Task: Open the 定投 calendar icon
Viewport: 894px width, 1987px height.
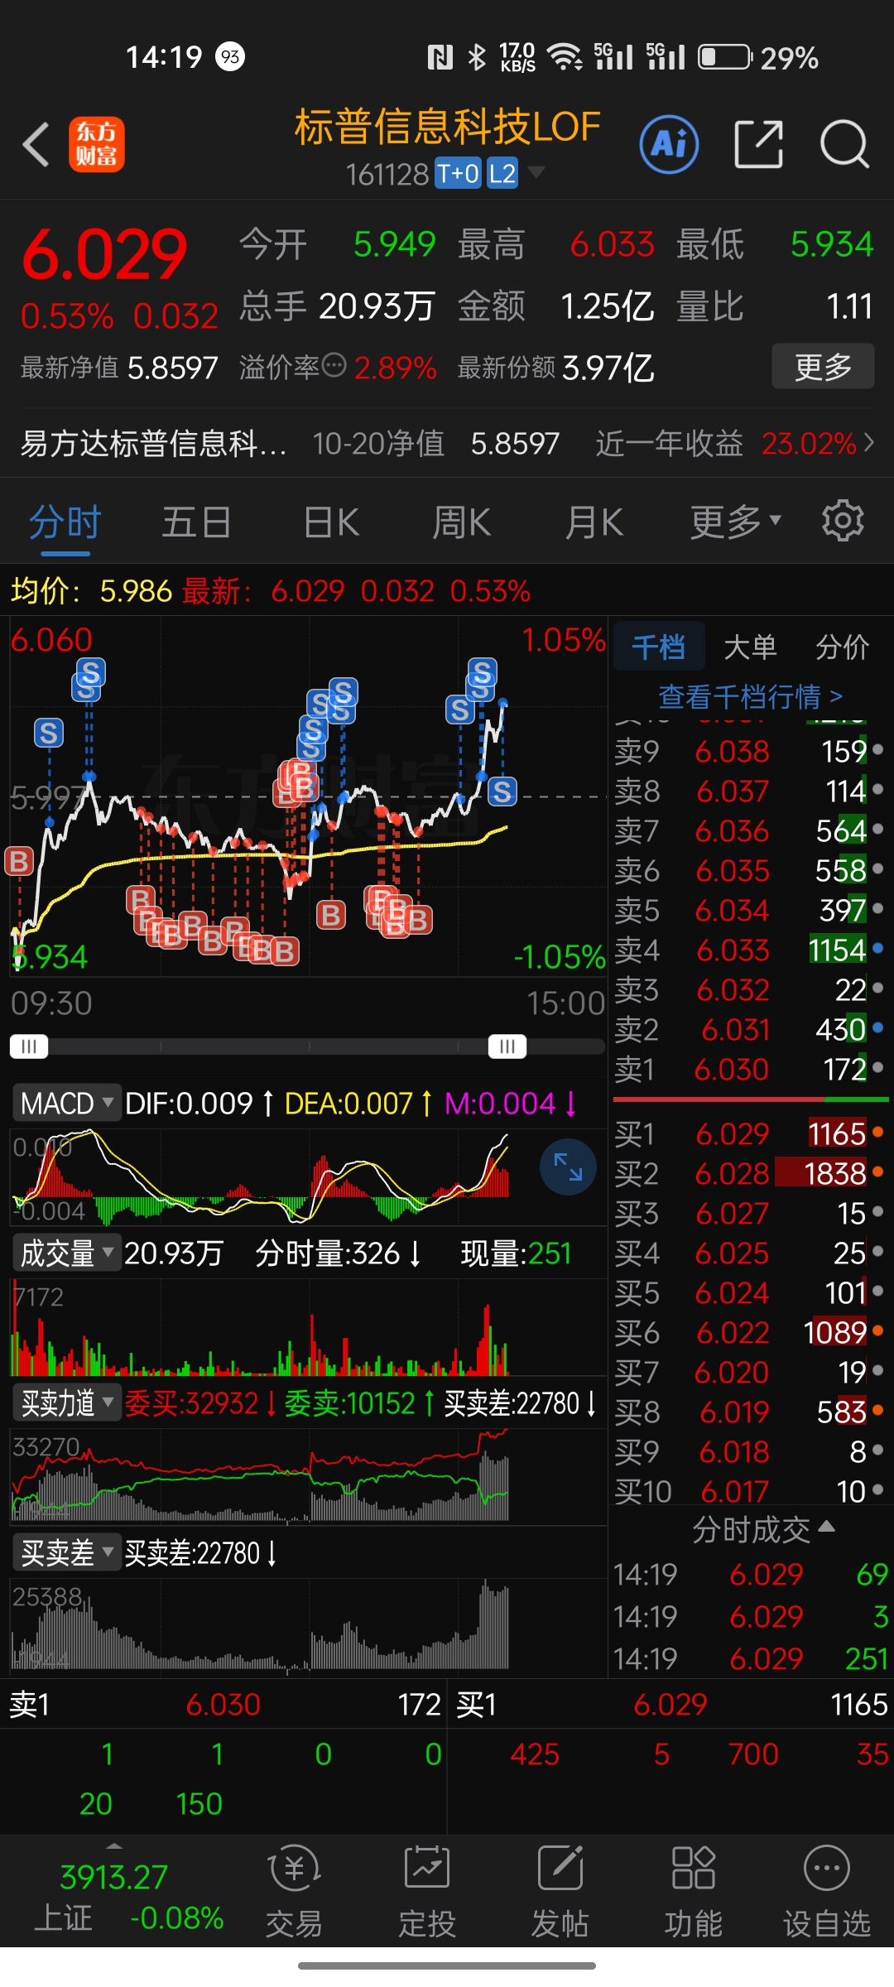Action: [427, 1891]
